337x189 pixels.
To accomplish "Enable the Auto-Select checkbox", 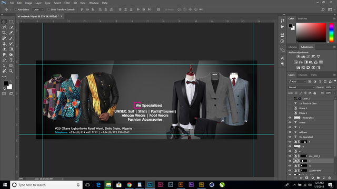I will point(16,9).
